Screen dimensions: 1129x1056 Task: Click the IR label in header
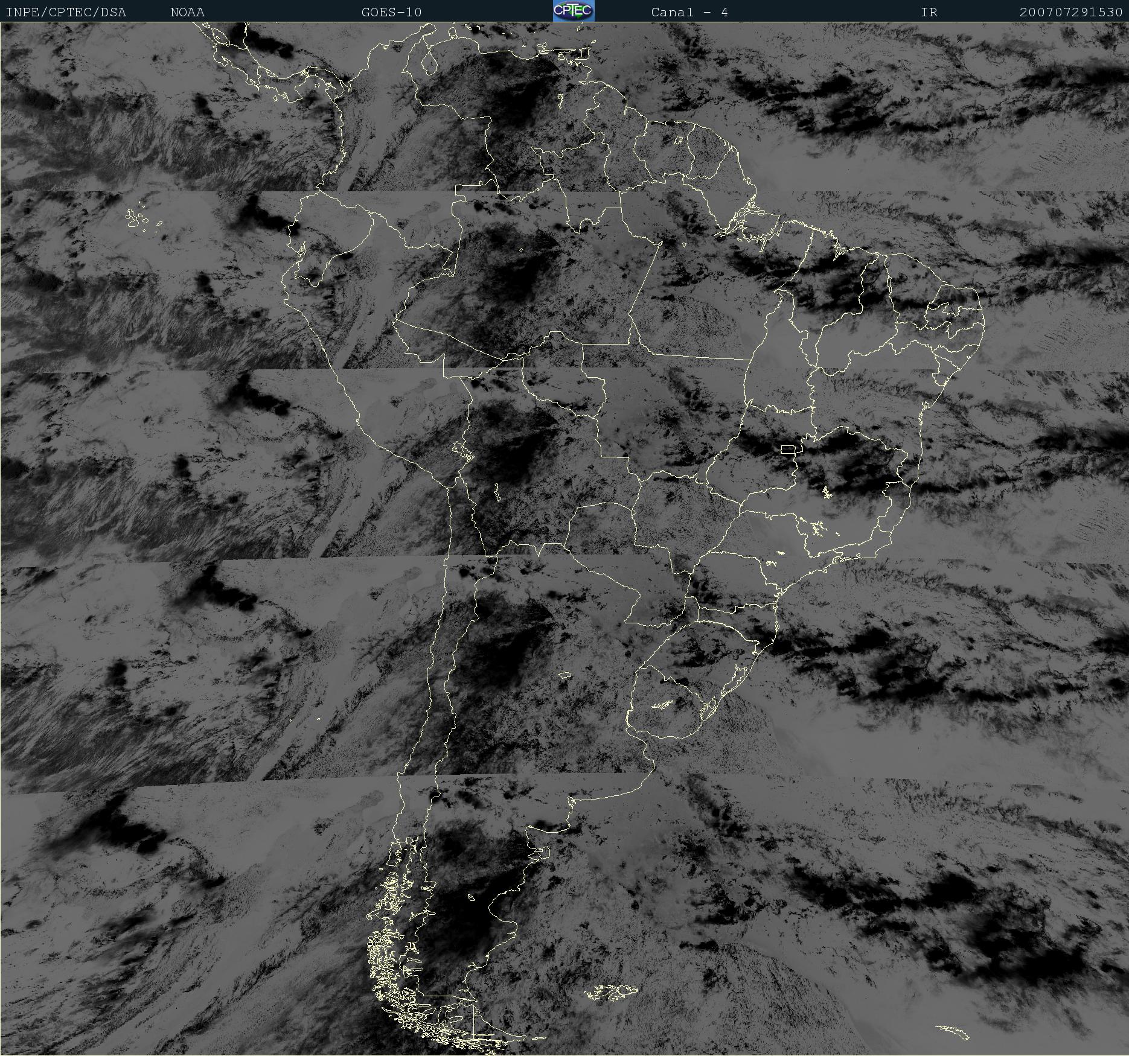pyautogui.click(x=929, y=12)
